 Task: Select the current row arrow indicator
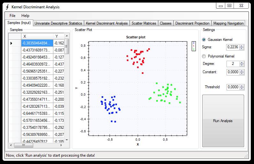11,43
